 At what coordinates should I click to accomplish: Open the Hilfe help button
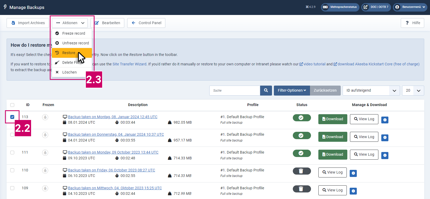pos(412,23)
